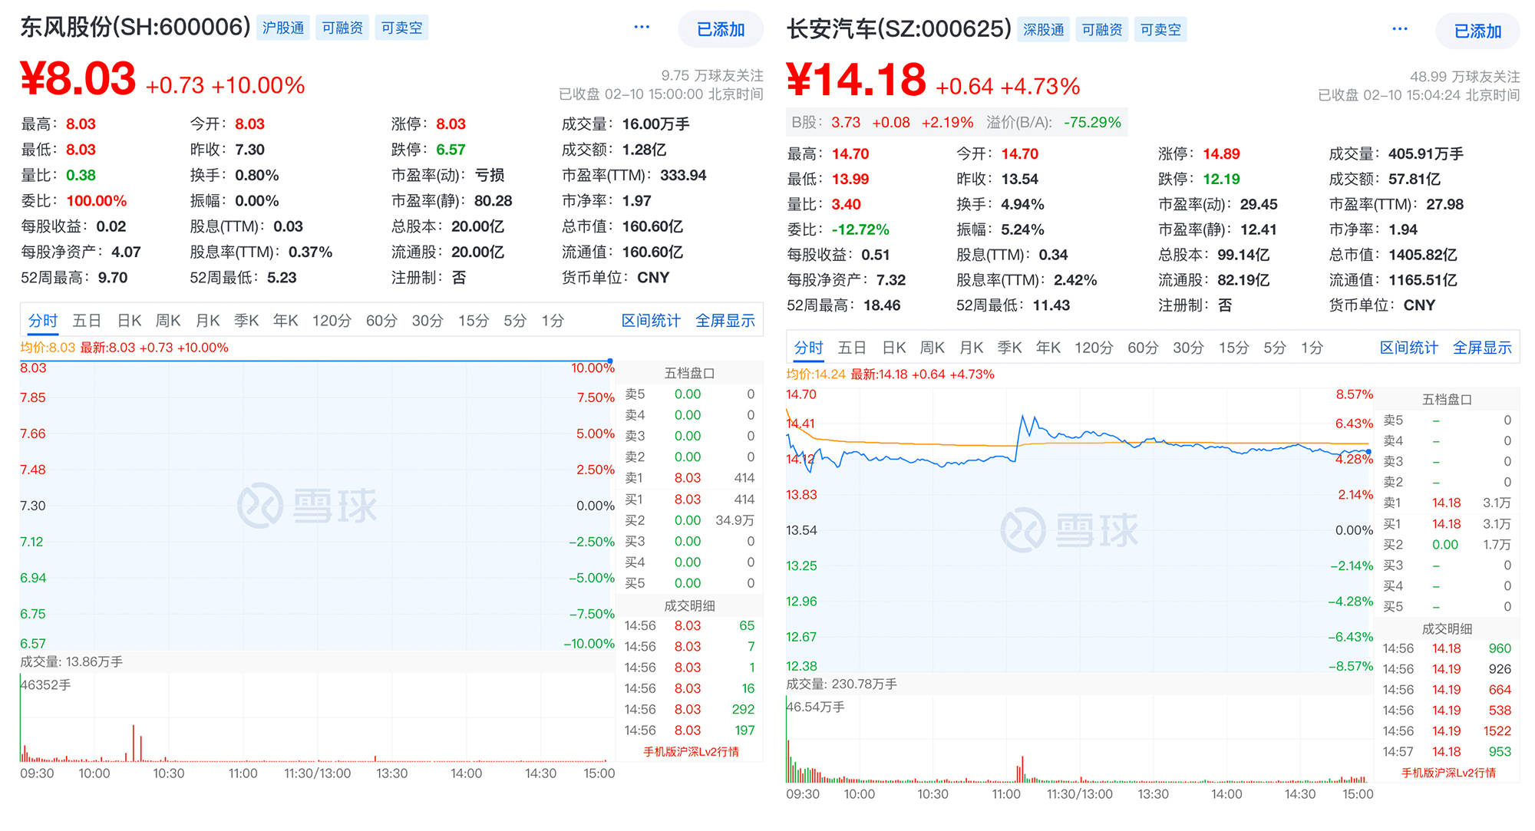Switch to 季K tab in 长安汽车 chart

pos(1010,348)
